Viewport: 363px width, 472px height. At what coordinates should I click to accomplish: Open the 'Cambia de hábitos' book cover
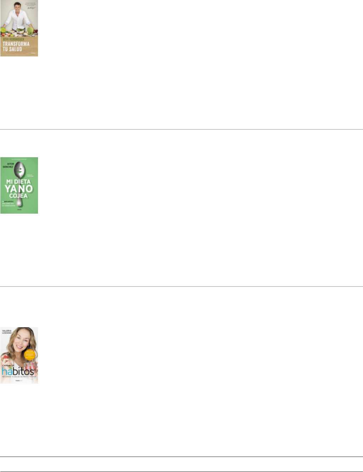point(19,355)
